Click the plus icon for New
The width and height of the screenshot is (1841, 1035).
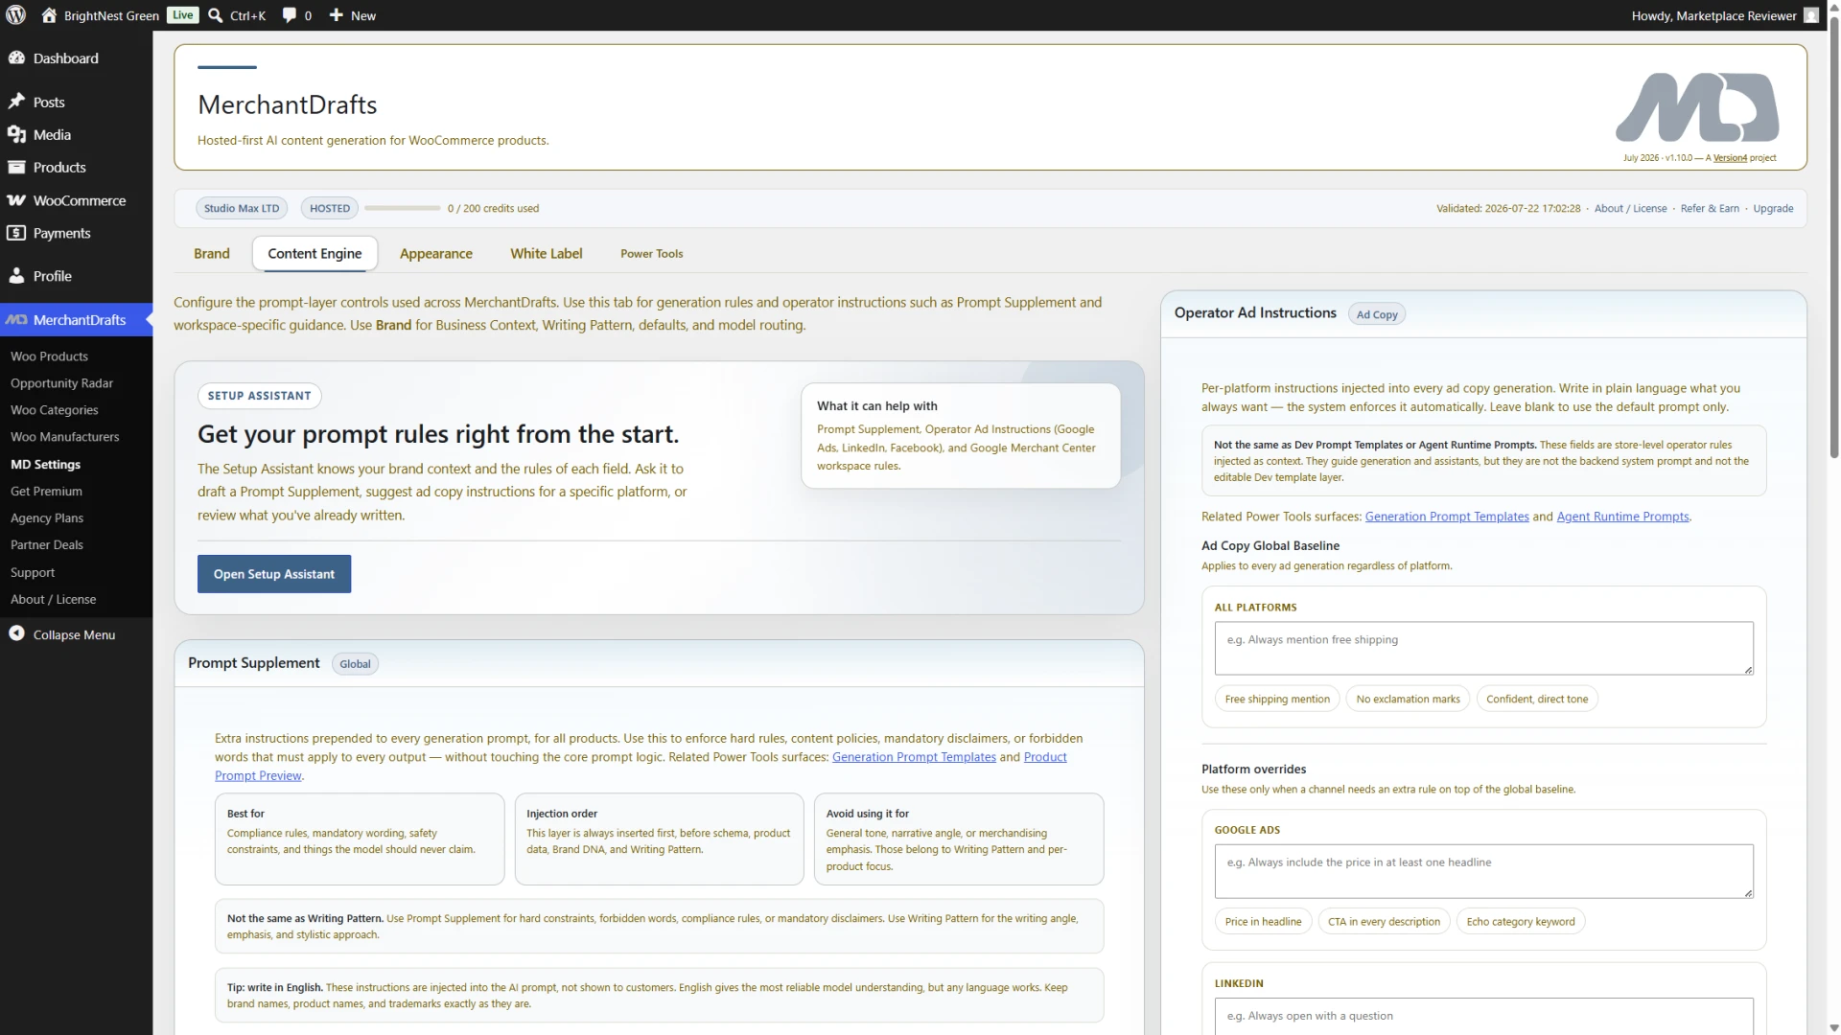point(336,15)
